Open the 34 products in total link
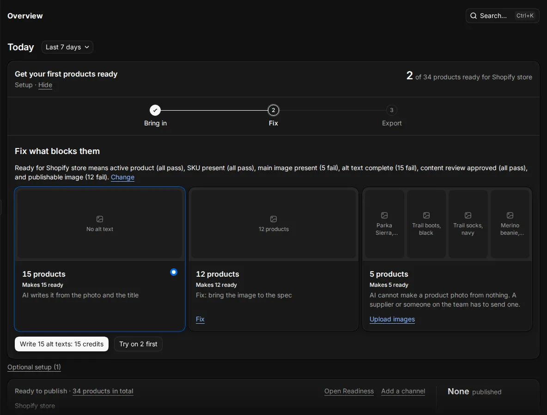Image resolution: width=547 pixels, height=415 pixels. (103, 391)
